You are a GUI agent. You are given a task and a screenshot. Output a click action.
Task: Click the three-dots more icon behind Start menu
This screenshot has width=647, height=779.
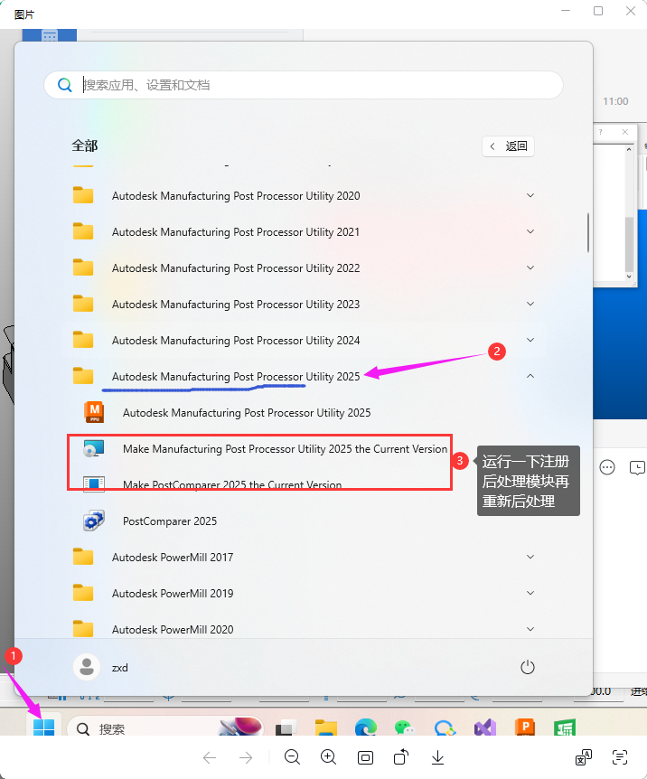click(606, 467)
